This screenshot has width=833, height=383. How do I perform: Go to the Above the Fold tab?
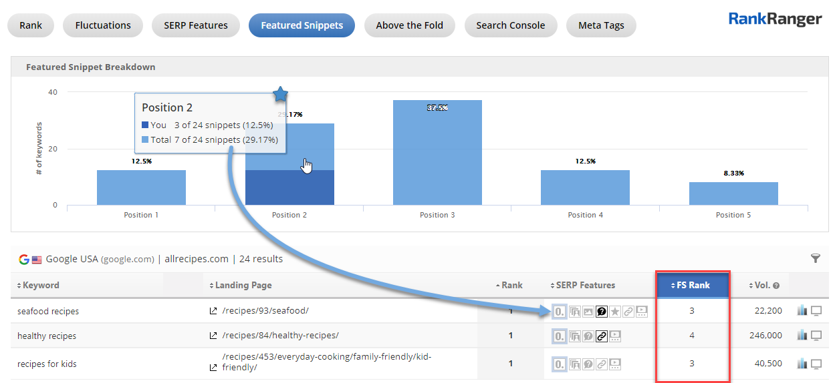[x=409, y=25]
